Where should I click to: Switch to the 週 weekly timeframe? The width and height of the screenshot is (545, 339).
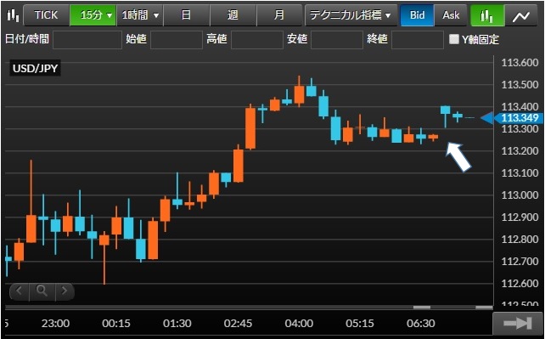[x=233, y=15]
